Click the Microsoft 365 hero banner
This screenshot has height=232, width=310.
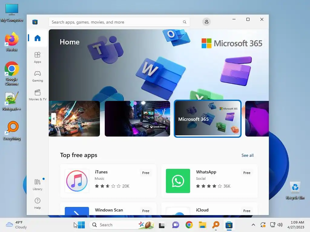159,65
